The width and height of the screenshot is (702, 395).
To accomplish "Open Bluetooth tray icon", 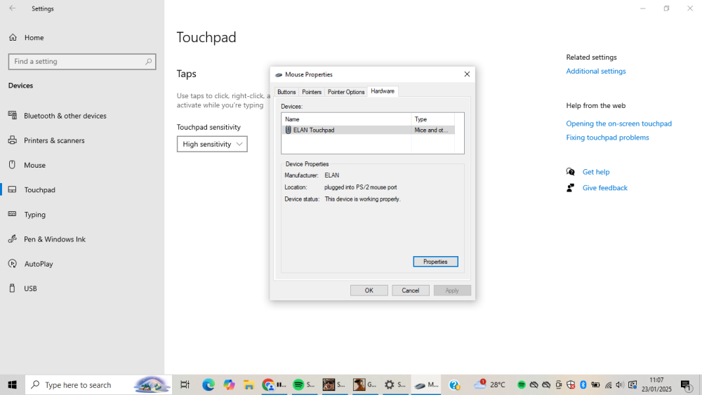I will pos(583,384).
